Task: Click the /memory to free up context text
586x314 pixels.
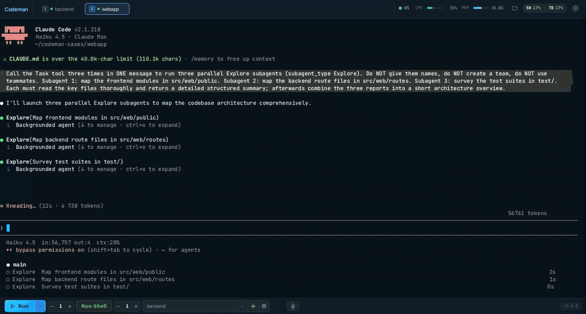Action: click(233, 59)
